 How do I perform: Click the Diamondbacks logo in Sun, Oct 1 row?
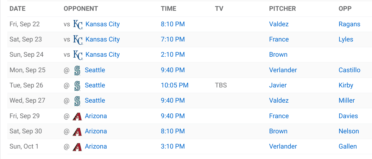point(77,146)
